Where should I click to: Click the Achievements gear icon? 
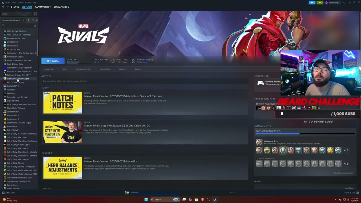pos(133,61)
